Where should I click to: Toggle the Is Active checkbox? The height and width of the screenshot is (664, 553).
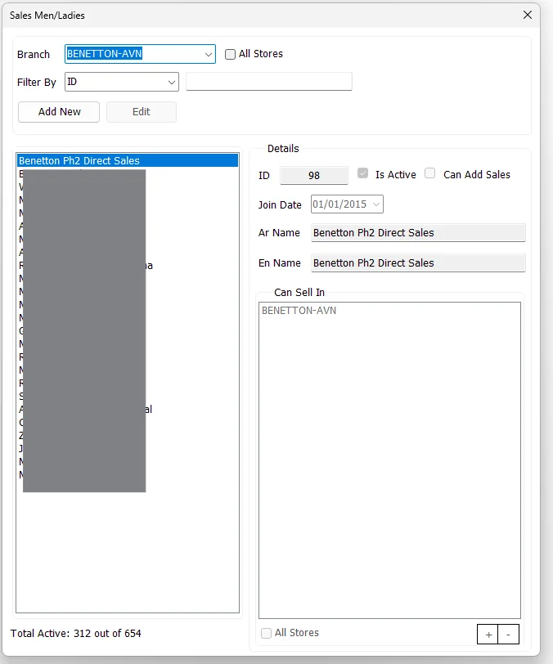click(362, 173)
